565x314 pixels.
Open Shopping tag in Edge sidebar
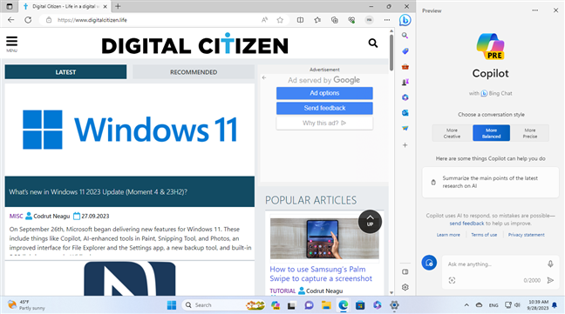point(405,51)
